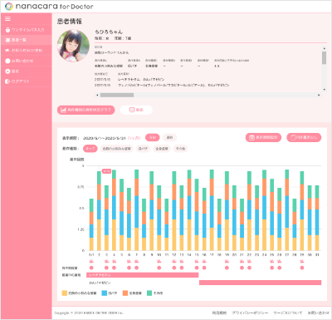The width and height of the screenshot is (332, 320).
Task: Click the video icon under day 25
Action: point(272,261)
